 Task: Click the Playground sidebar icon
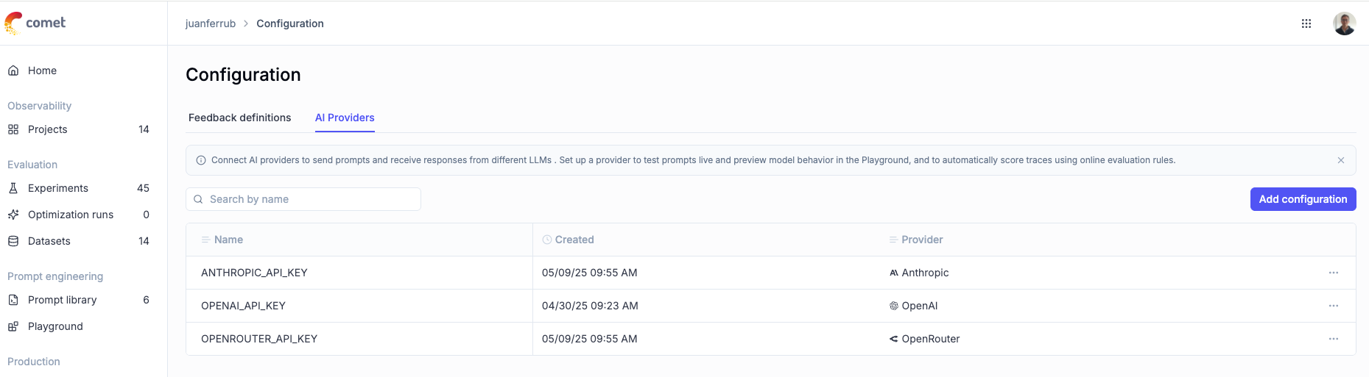click(x=13, y=326)
